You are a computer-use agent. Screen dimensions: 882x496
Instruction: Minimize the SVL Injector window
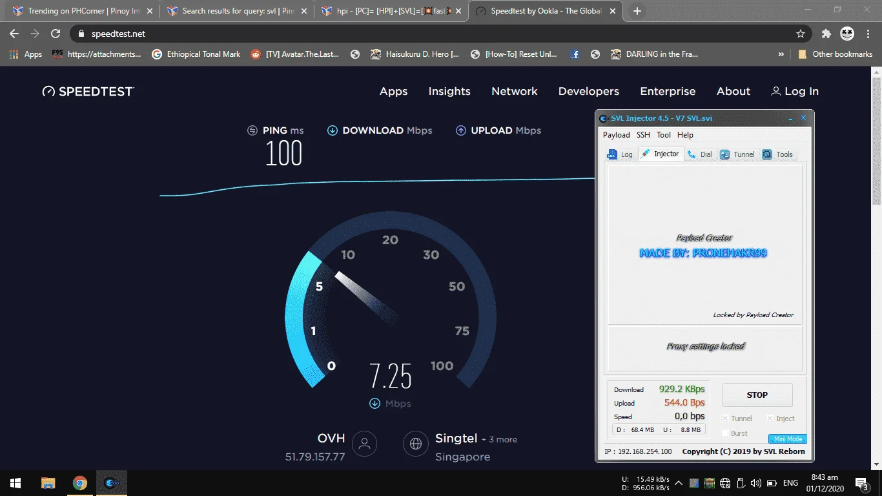790,118
